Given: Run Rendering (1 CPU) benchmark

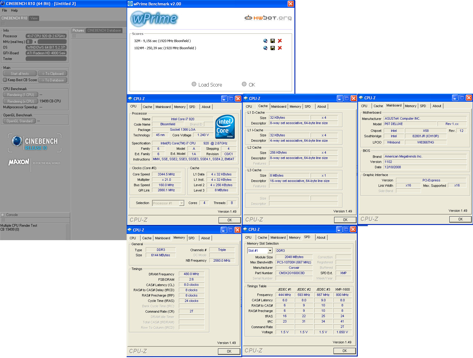Looking at the screenshot, I should pyautogui.click(x=21, y=95).
